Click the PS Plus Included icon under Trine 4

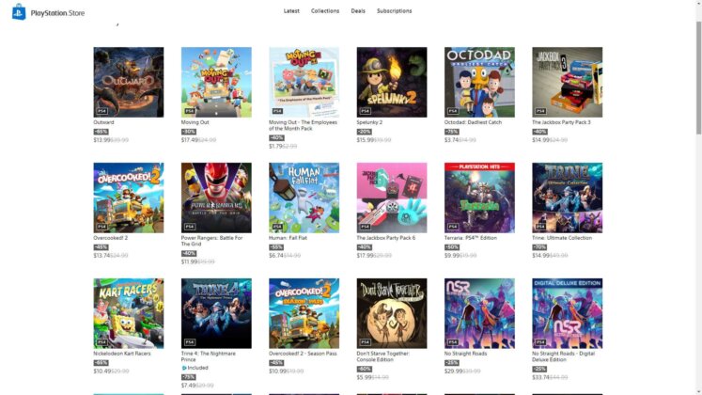point(184,368)
